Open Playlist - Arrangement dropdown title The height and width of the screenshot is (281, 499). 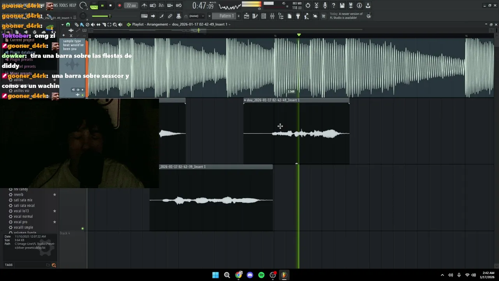tap(150, 25)
